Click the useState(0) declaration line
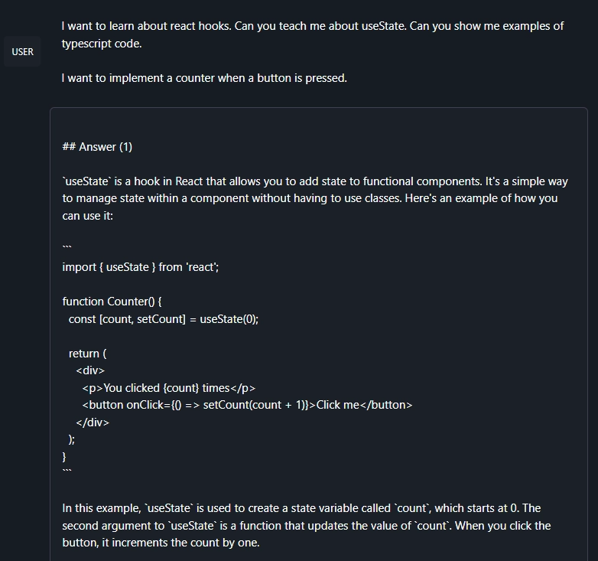 tap(164, 319)
